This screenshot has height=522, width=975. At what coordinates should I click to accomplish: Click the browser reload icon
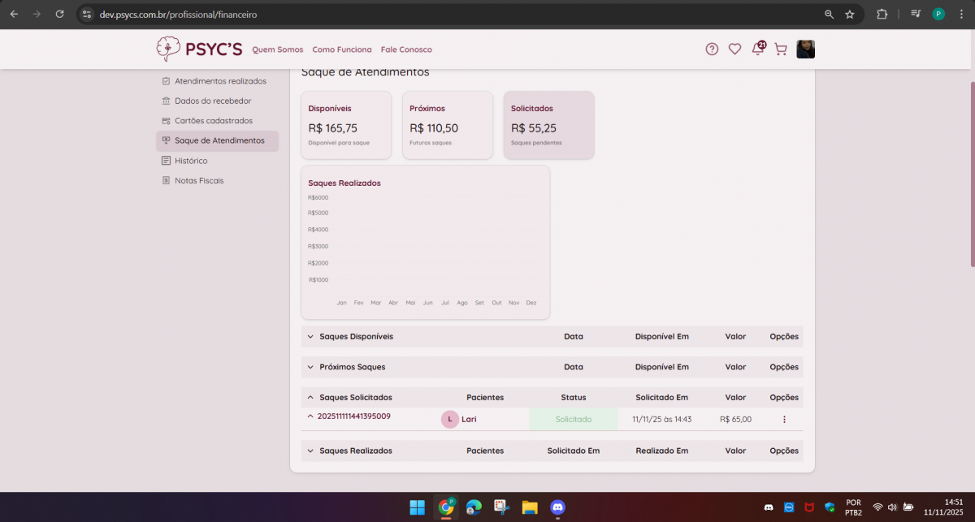(59, 14)
